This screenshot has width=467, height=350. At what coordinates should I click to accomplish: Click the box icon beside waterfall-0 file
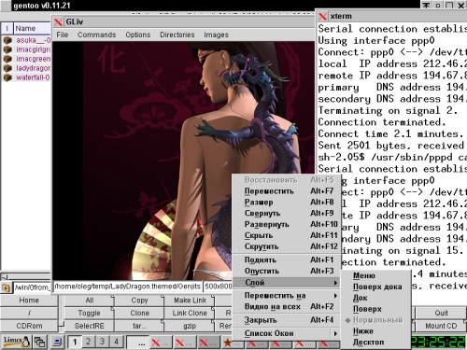[x=7, y=77]
